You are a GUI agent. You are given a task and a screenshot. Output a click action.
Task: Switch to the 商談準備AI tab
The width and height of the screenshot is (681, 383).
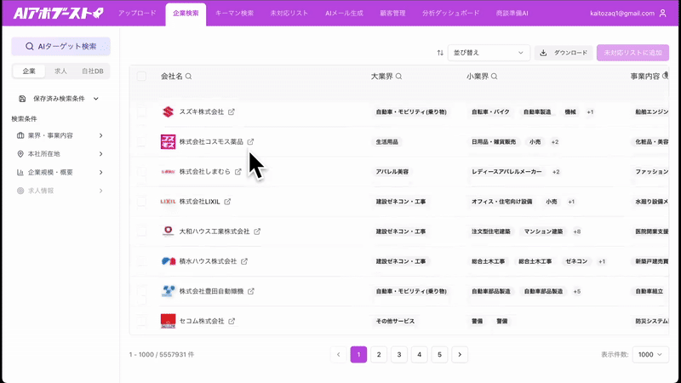512,13
